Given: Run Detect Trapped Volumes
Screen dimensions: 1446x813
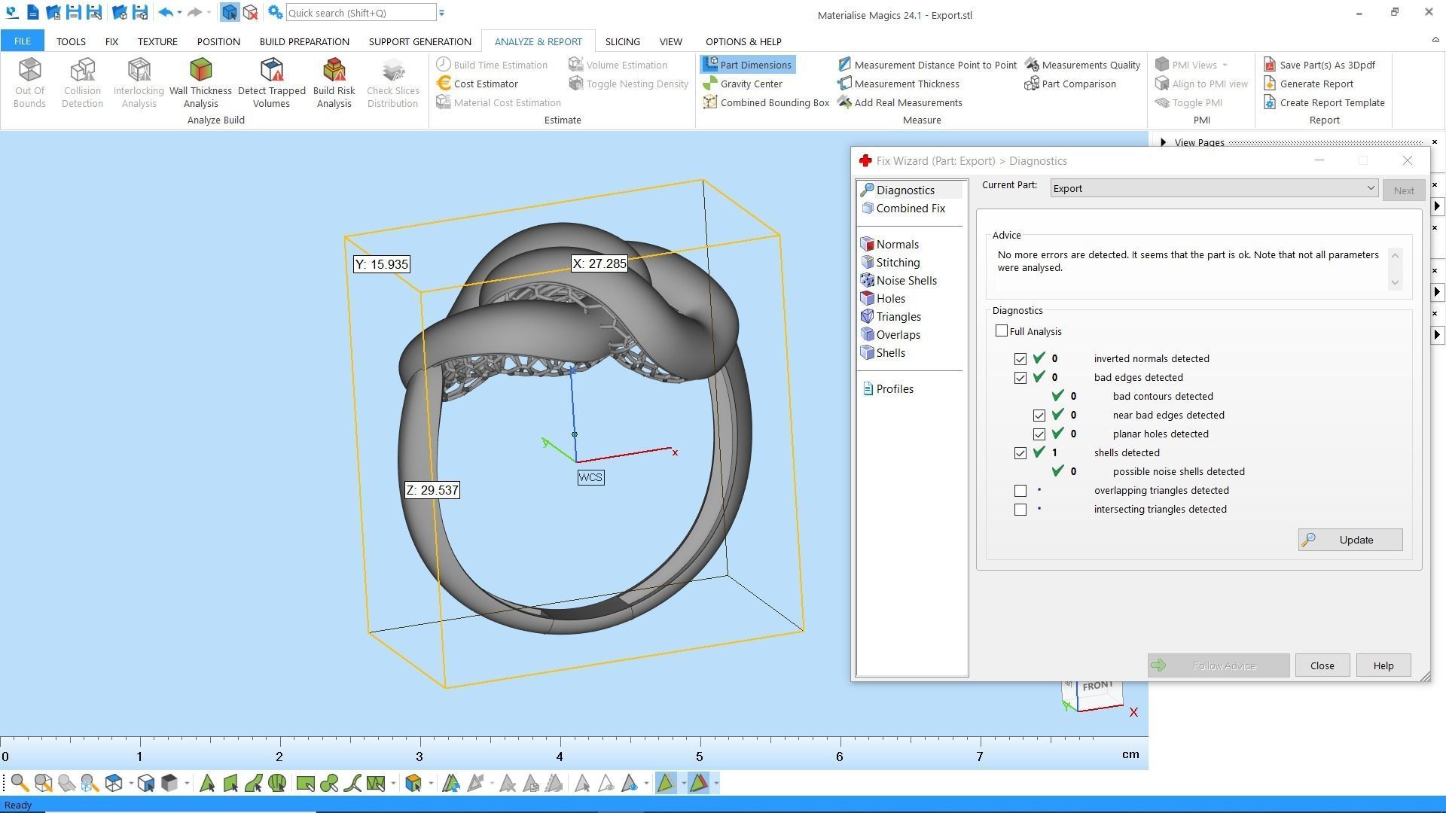Looking at the screenshot, I should coord(271,83).
